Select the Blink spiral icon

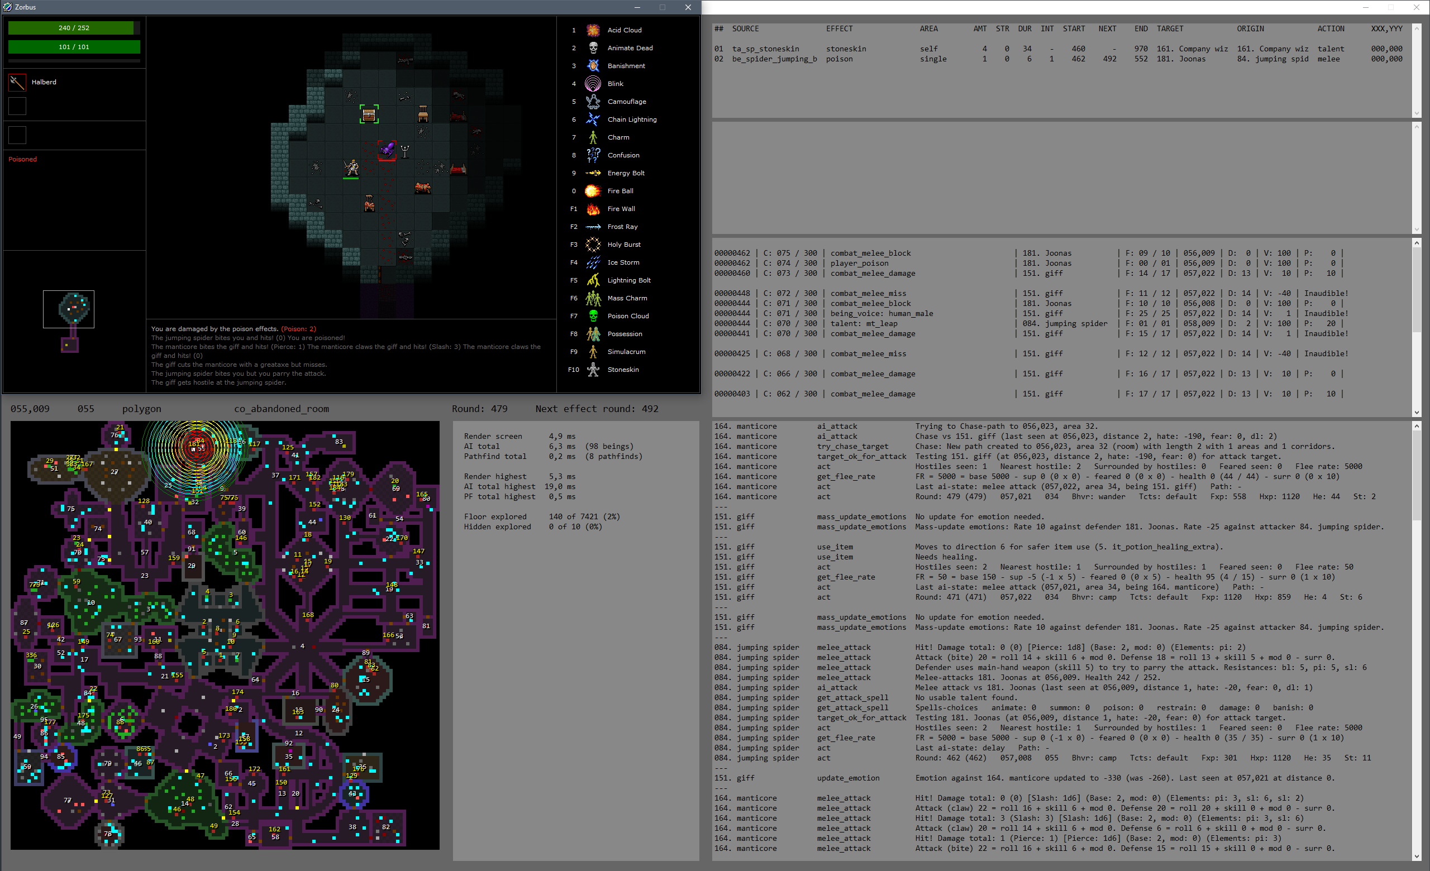point(593,84)
